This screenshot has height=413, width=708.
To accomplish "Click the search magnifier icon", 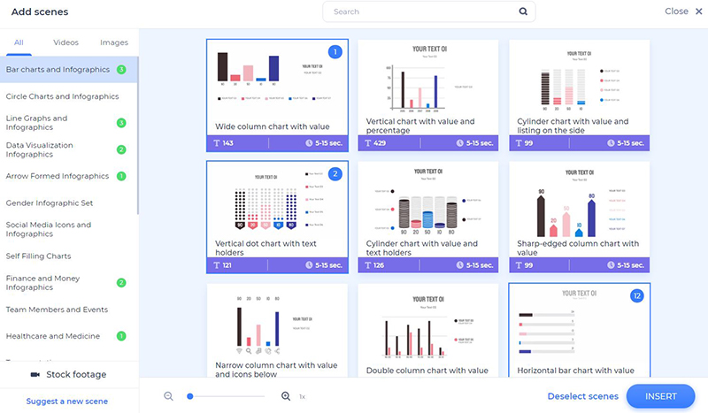I will [x=523, y=11].
